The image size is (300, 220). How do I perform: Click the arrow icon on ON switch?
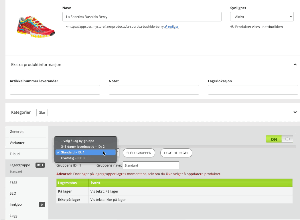287,139
